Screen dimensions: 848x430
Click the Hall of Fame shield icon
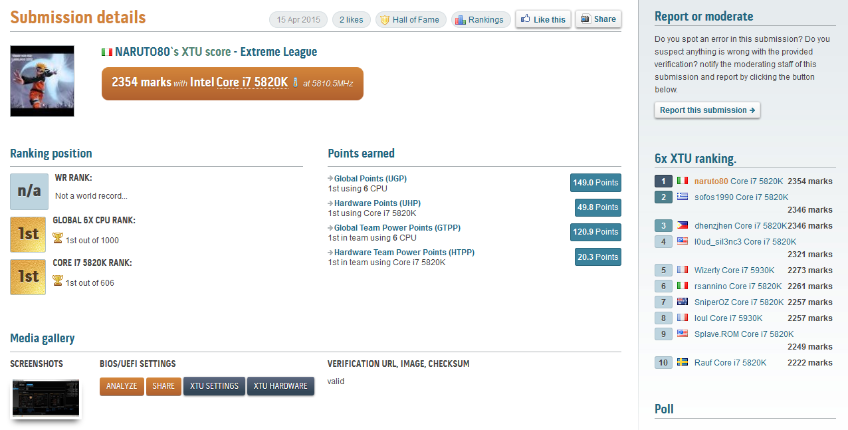384,20
